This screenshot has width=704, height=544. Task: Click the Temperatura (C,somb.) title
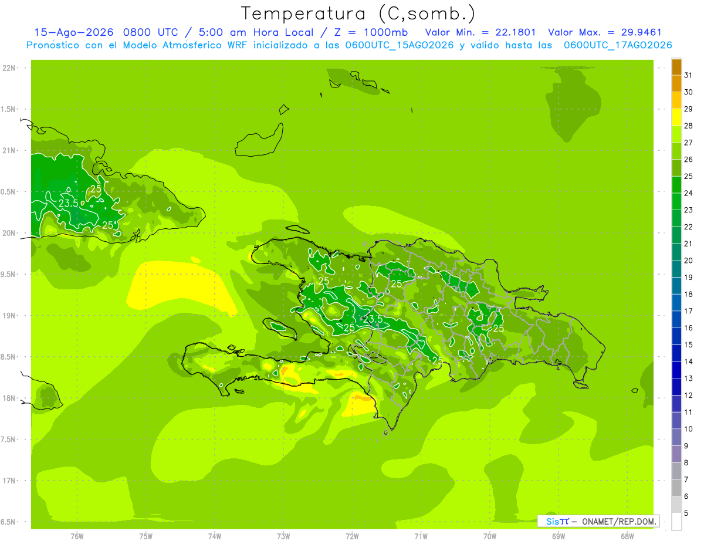(x=358, y=13)
